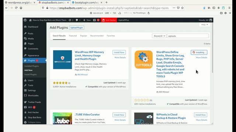236x132 pixels.
Task: Go to browser home icon
Action: [x=21, y=8]
